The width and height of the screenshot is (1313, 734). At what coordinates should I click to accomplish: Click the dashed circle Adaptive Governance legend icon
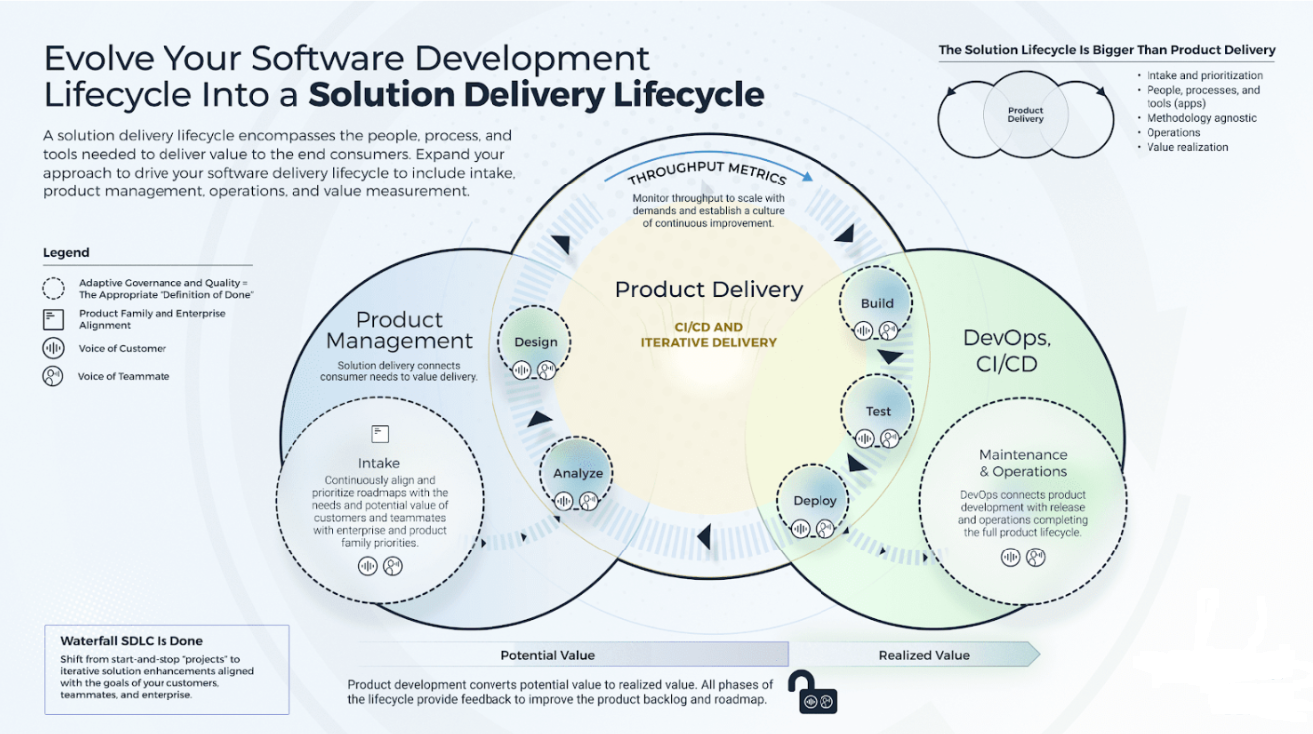[53, 289]
